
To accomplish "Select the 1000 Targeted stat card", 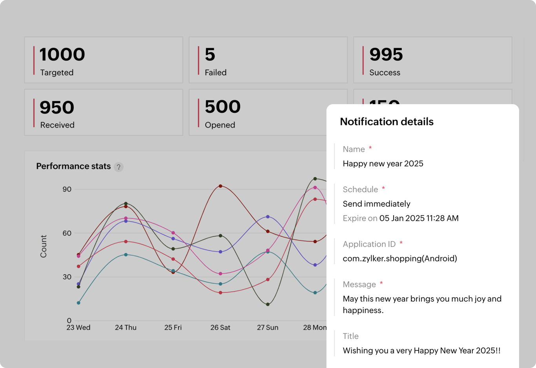I will pyautogui.click(x=104, y=60).
